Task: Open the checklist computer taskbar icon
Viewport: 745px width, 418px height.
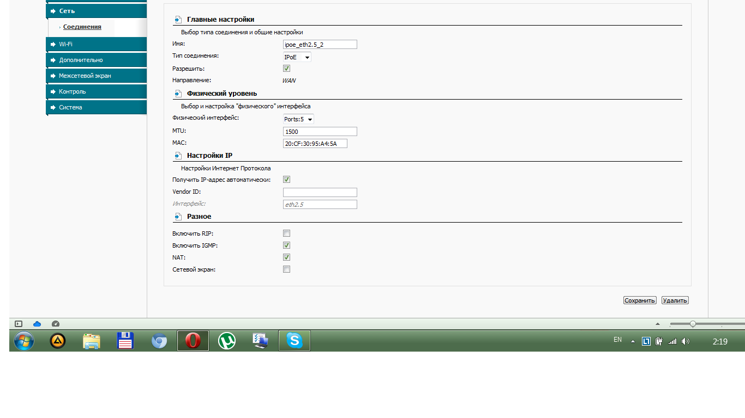Action: 261,341
